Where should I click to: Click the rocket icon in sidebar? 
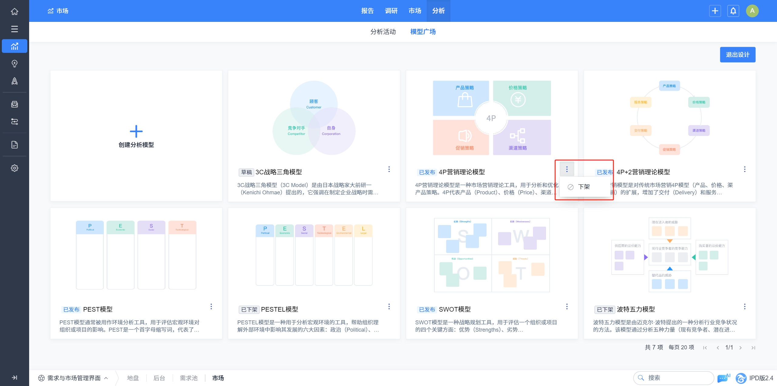click(14, 81)
